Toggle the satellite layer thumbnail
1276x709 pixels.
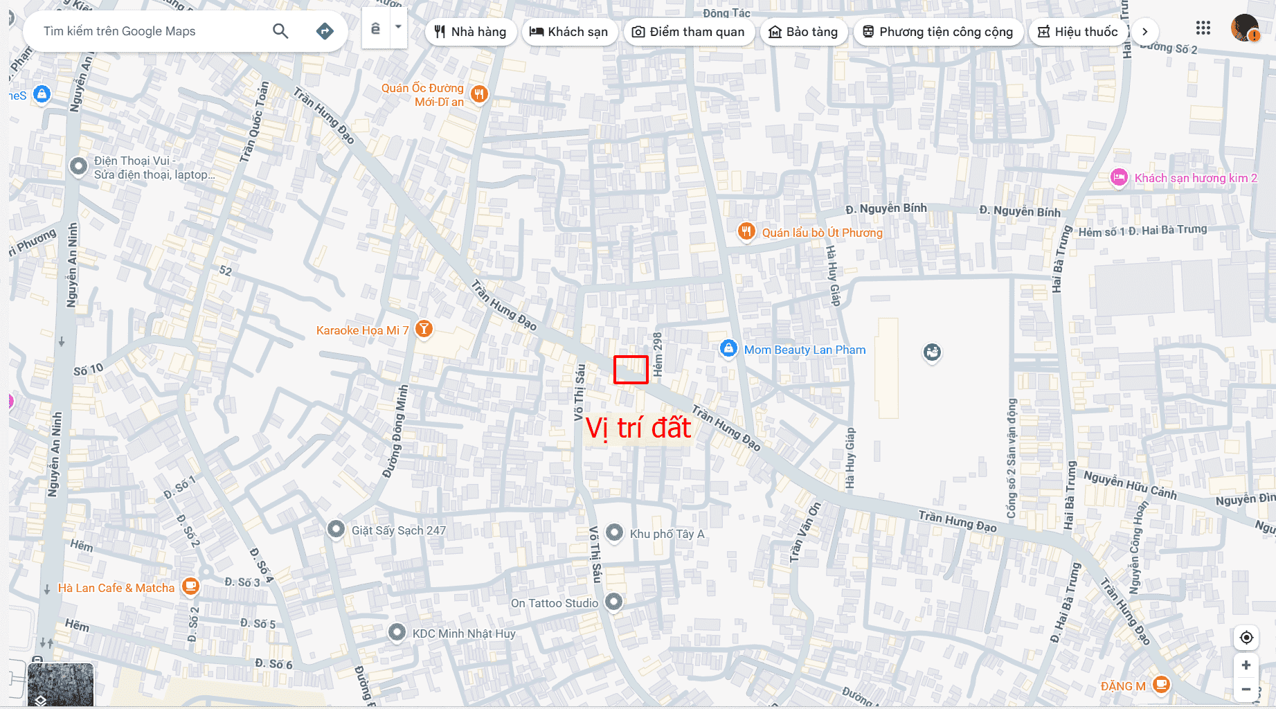pyautogui.click(x=60, y=685)
